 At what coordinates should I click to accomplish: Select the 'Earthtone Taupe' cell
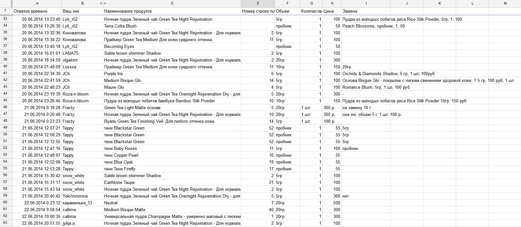point(172,182)
